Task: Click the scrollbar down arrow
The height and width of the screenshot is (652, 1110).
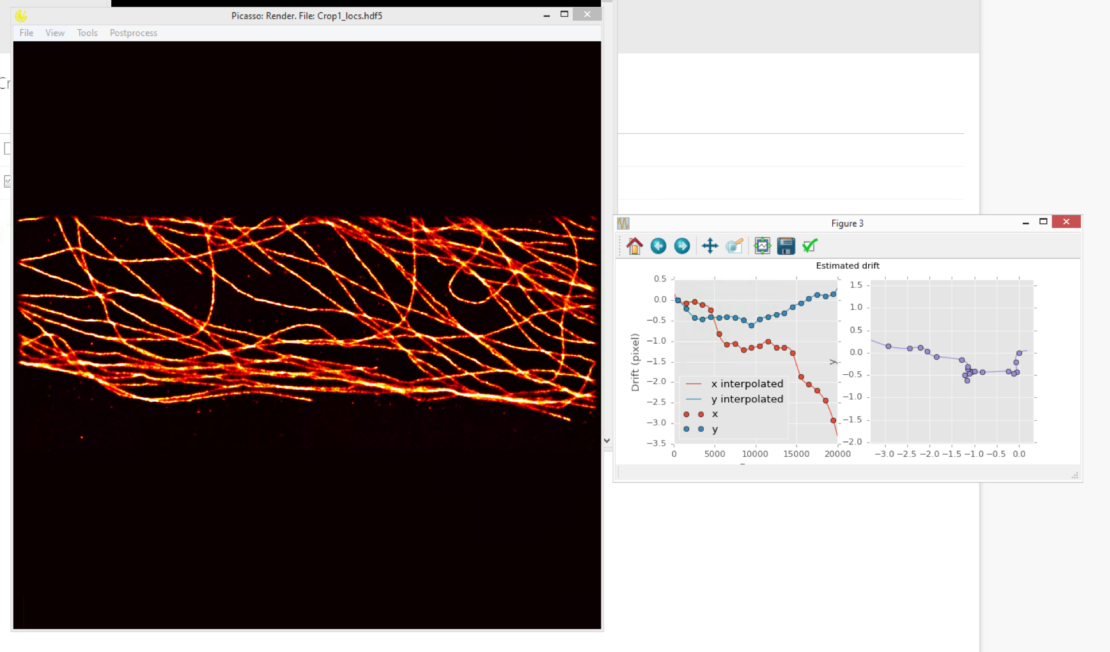Action: click(x=607, y=440)
